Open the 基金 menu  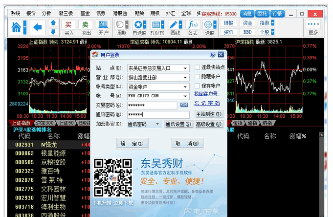point(85,13)
